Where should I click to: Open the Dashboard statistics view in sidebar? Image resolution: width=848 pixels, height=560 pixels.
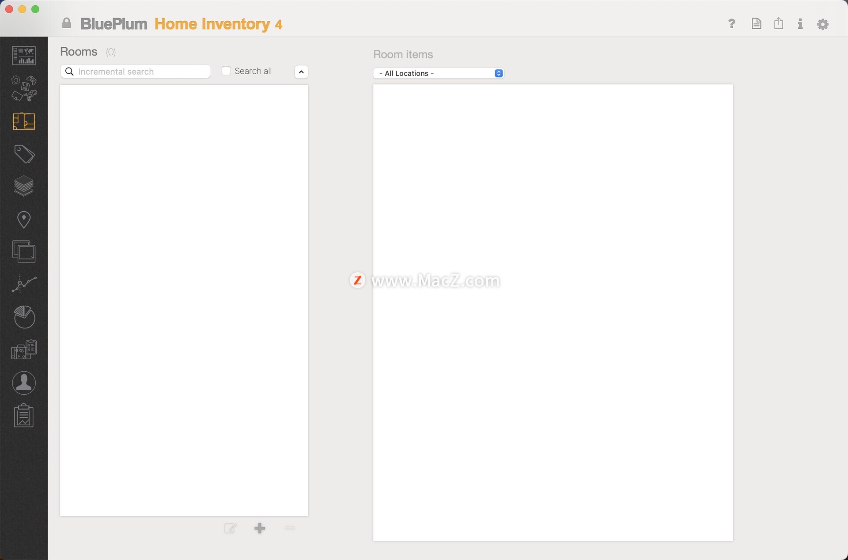24,56
